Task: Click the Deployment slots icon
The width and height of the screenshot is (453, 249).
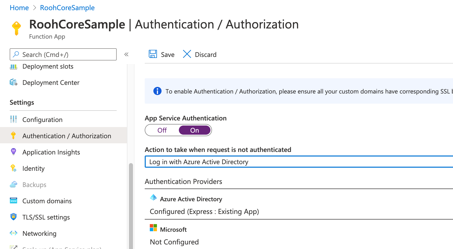Action: pyautogui.click(x=13, y=67)
